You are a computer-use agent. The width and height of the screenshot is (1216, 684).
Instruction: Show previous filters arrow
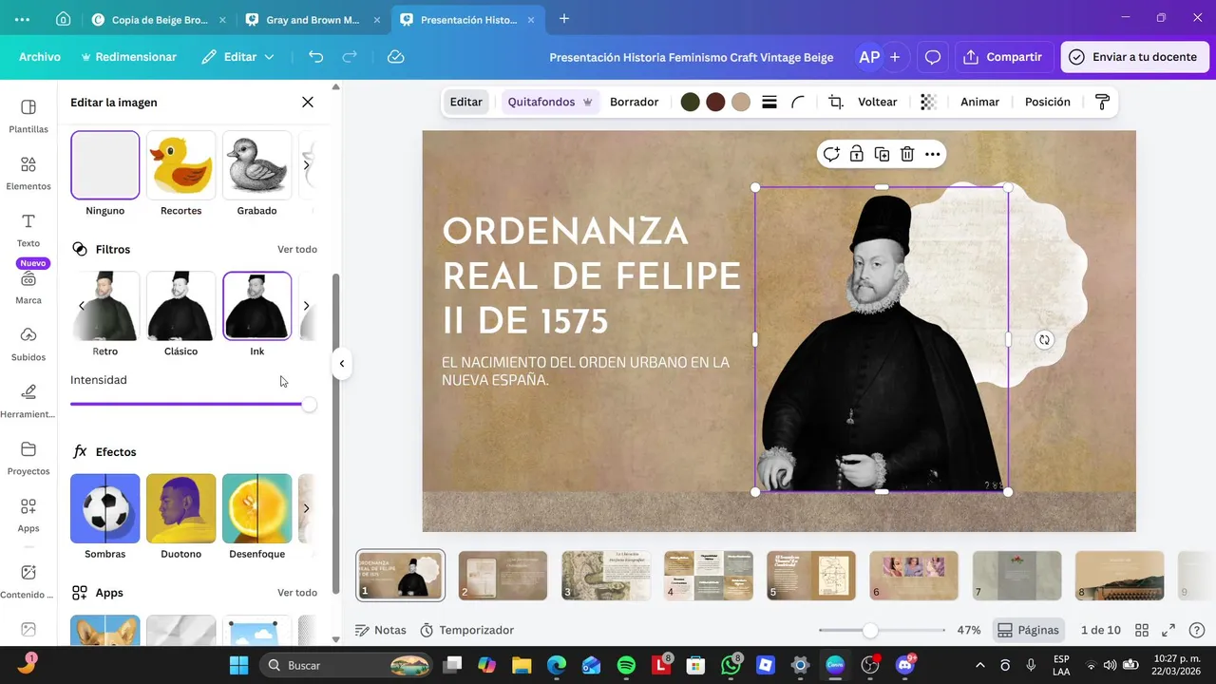82,306
